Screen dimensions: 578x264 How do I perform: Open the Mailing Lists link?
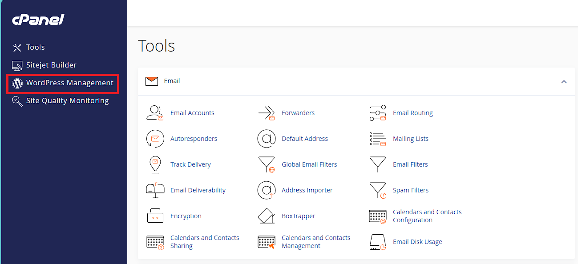411,139
